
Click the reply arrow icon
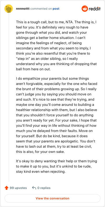click(x=34, y=188)
